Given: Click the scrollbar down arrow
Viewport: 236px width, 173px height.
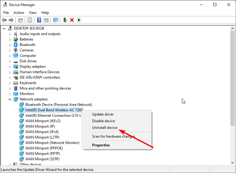Looking at the screenshot, I should click(233, 163).
